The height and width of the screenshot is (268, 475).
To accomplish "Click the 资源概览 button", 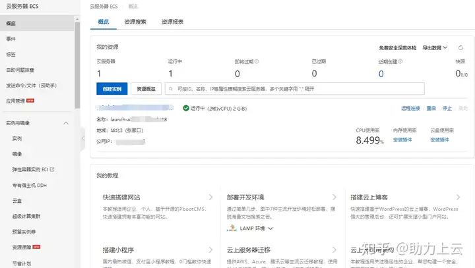I will (x=146, y=89).
